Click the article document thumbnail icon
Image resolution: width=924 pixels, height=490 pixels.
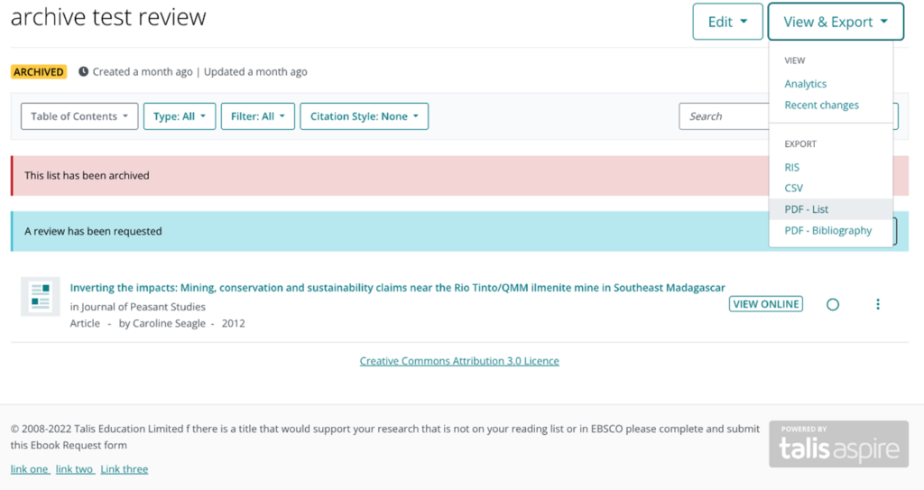point(41,297)
